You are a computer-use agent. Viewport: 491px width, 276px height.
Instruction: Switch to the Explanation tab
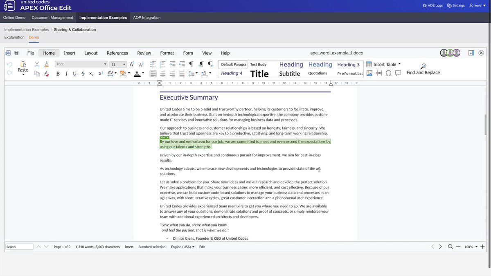pyautogui.click(x=14, y=37)
